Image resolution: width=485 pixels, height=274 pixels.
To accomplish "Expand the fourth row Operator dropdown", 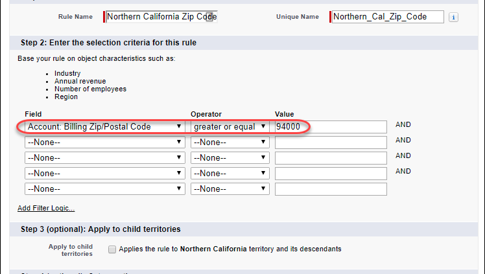I will [230, 173].
